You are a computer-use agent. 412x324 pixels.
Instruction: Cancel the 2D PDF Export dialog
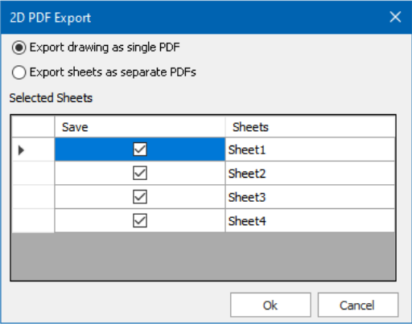tap(358, 305)
